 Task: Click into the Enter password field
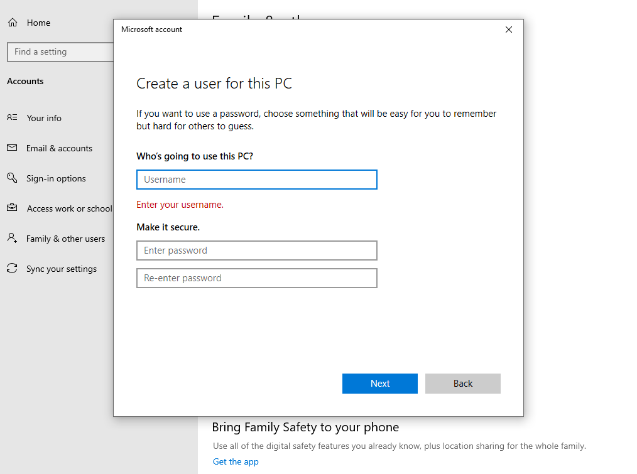(x=257, y=250)
